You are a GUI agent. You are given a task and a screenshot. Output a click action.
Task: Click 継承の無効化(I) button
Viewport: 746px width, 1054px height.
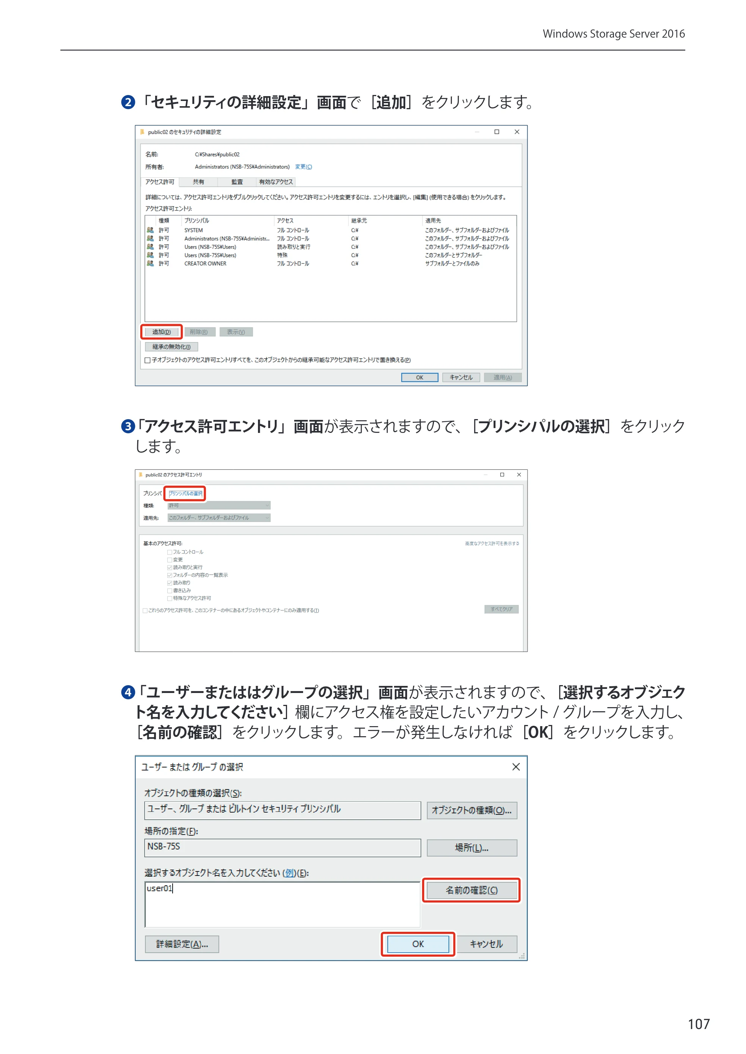[x=171, y=346]
